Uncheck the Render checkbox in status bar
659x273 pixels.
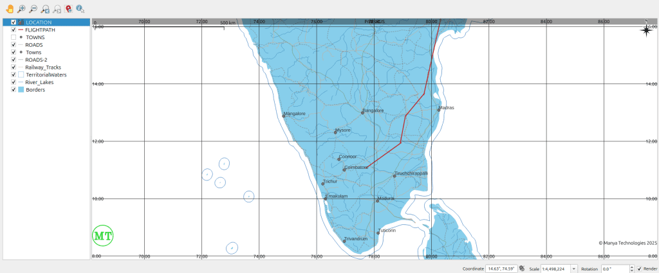tap(639, 269)
